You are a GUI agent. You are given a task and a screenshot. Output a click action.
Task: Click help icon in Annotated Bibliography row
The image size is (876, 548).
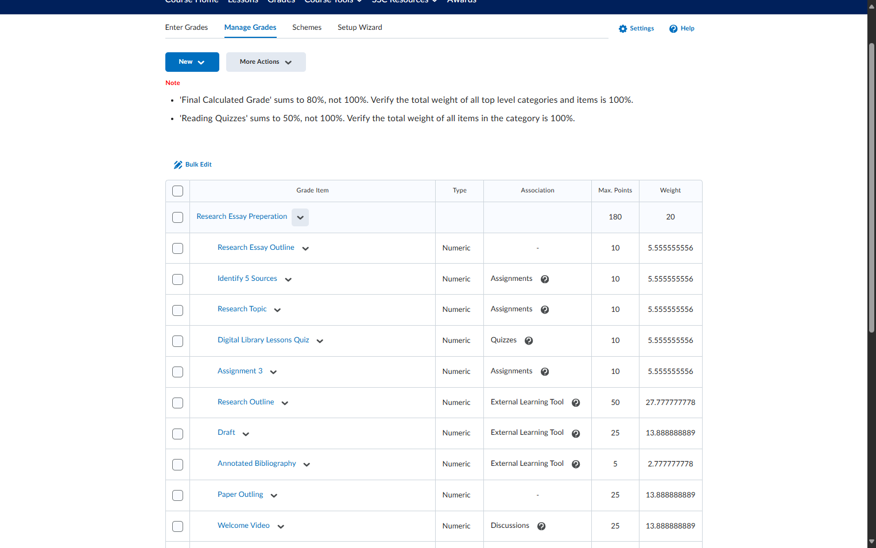[x=576, y=464]
